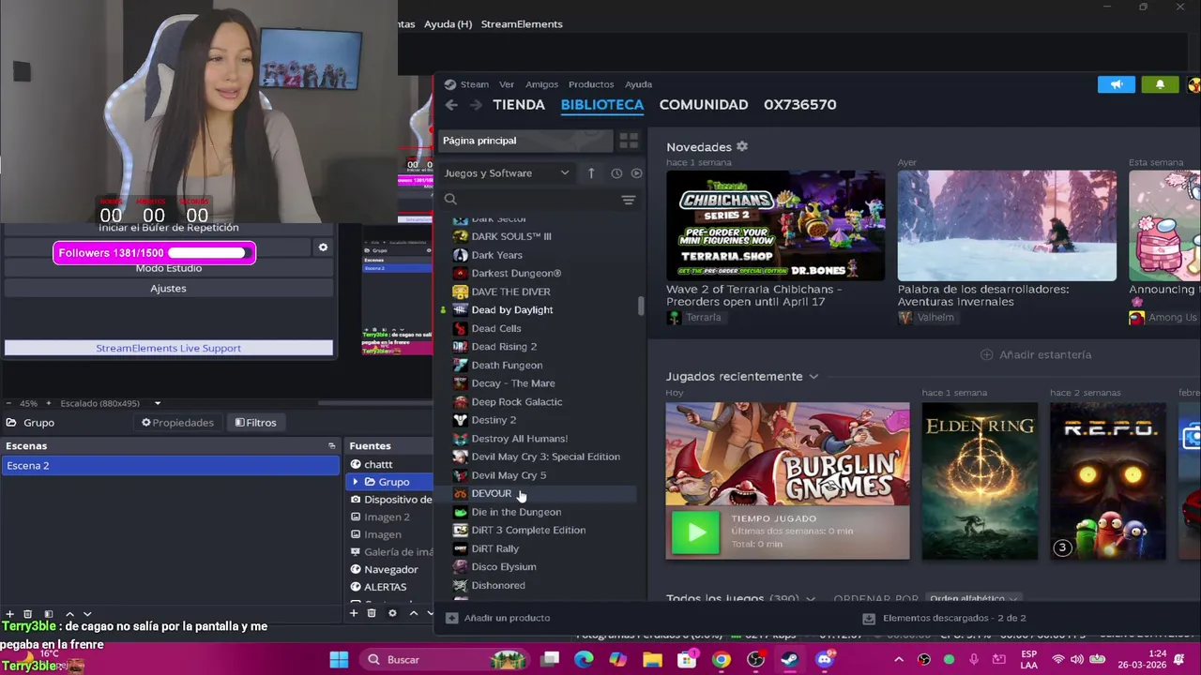The image size is (1201, 675).
Task: Open advanced filters icon beside library search
Action: (629, 200)
